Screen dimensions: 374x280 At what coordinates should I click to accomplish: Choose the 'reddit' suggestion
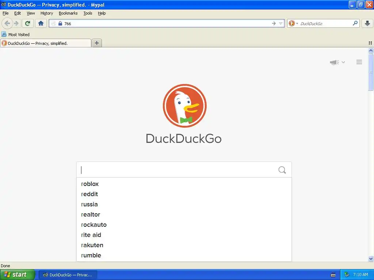(x=184, y=194)
